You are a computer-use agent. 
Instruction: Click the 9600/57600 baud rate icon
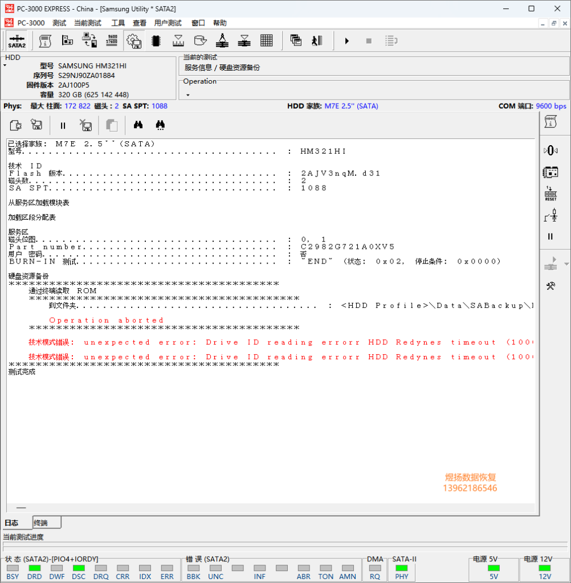112,40
